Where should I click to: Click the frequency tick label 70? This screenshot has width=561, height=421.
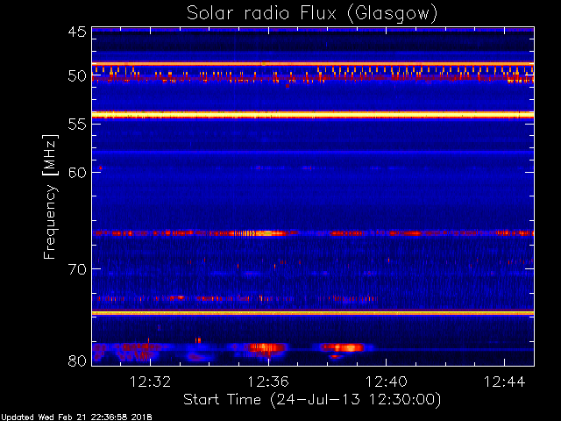coord(77,269)
